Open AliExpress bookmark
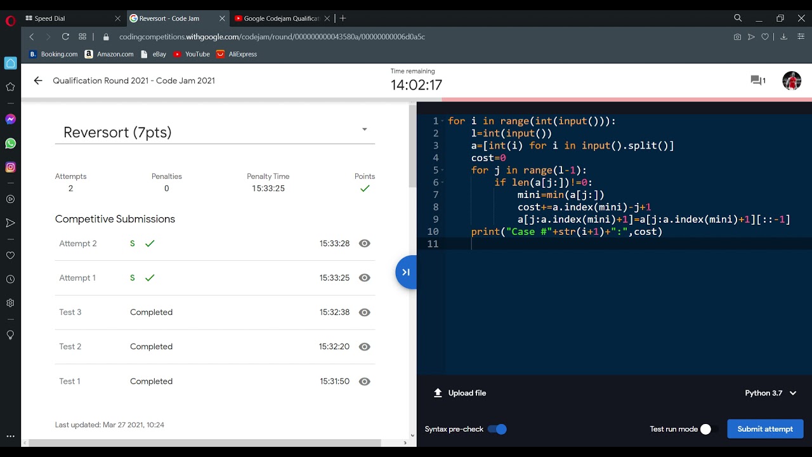Viewport: 812px width, 457px height. (x=237, y=54)
